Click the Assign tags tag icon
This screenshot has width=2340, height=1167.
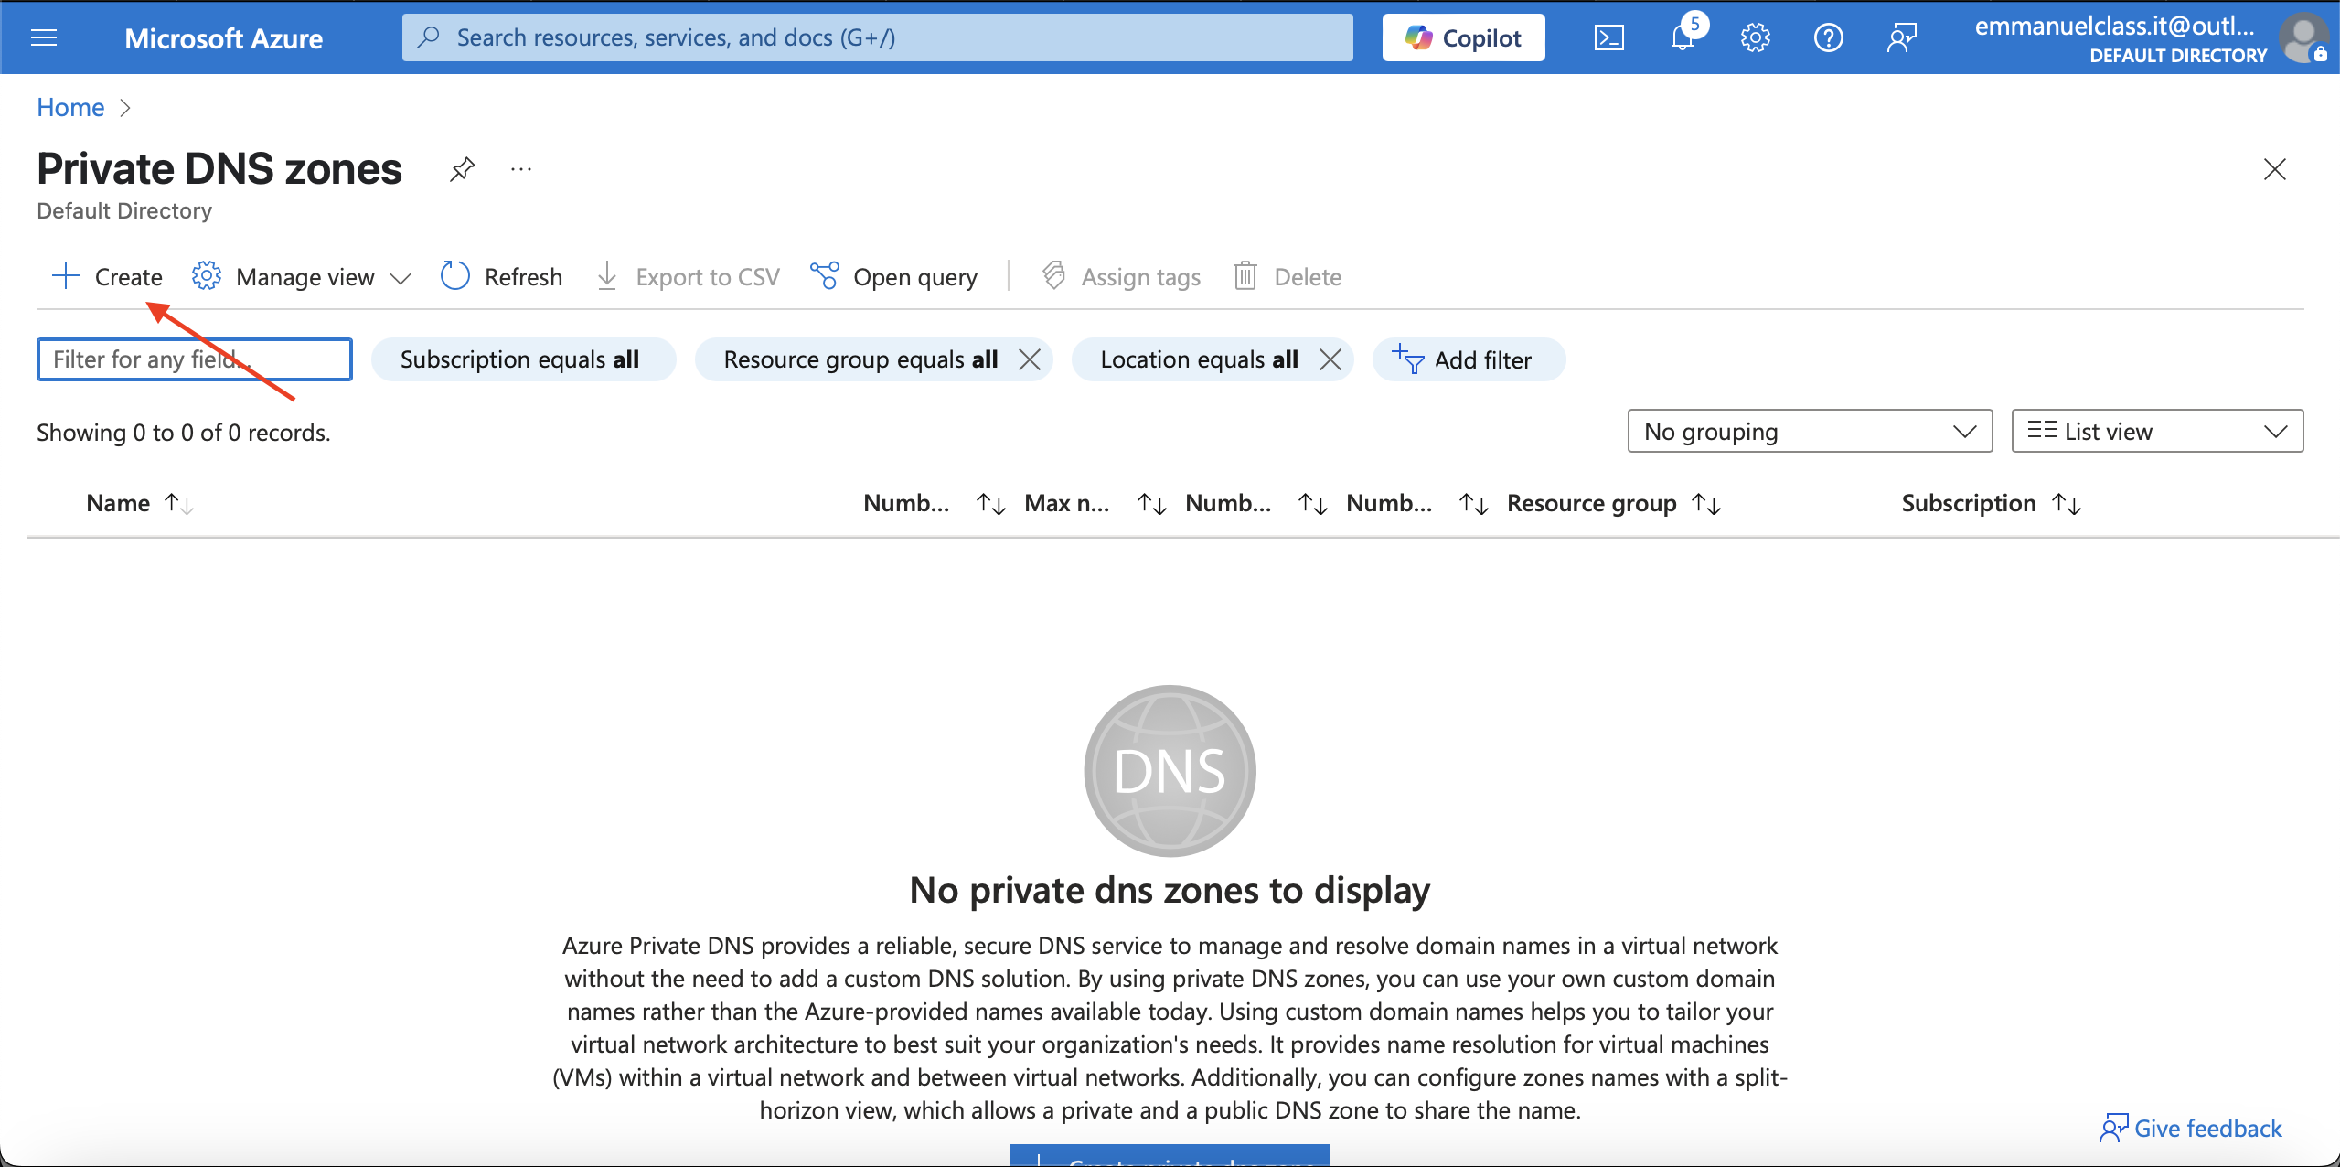coord(1054,275)
